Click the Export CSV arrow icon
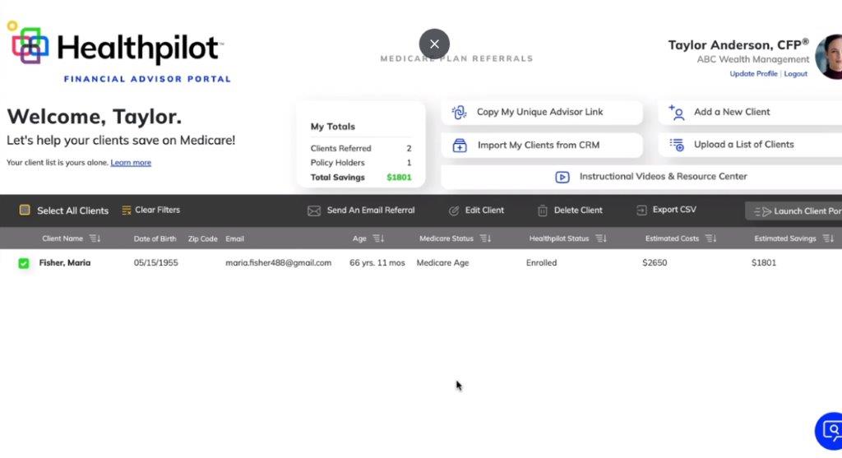Image resolution: width=842 pixels, height=458 pixels. click(641, 210)
